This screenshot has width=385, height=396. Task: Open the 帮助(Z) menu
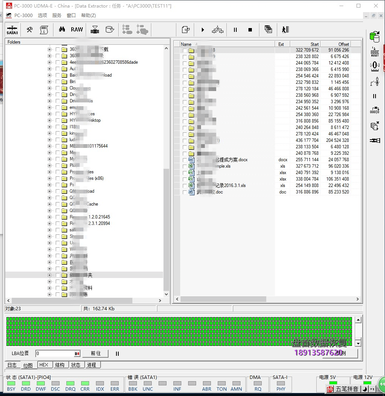pos(88,16)
